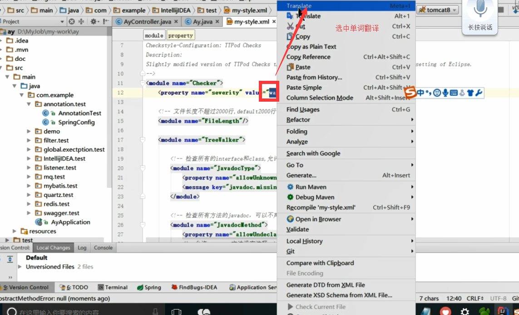
Task: Open the Terminal tool window
Action: point(112,287)
